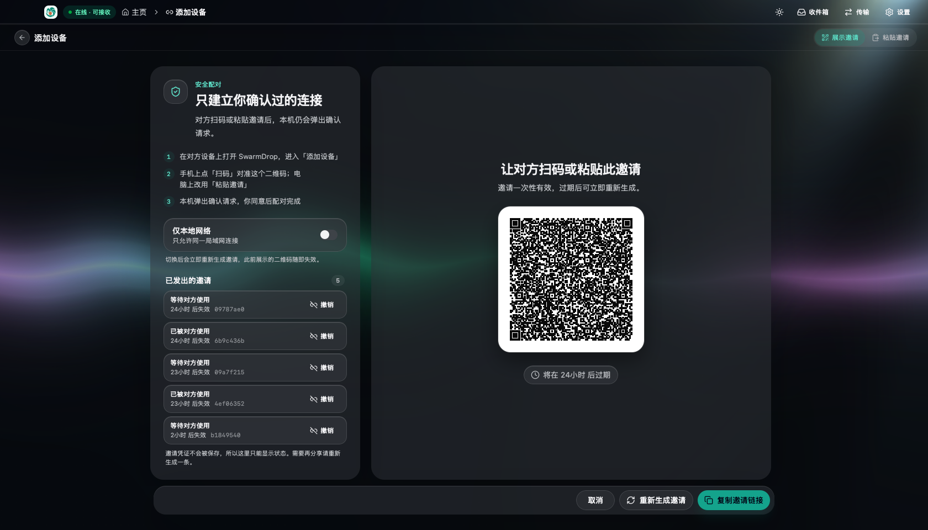
Task: Click the back arrow button
Action: tap(22, 38)
